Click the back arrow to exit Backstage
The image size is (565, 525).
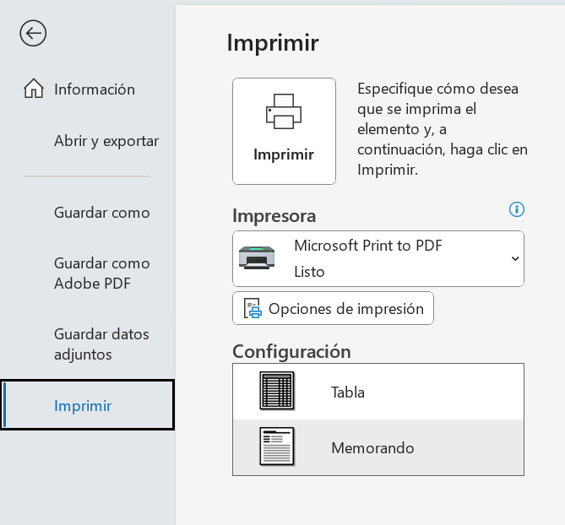[33, 34]
